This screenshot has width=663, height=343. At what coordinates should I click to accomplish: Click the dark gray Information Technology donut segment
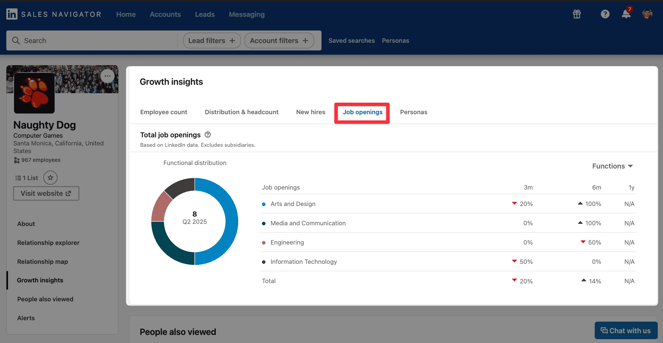click(181, 186)
